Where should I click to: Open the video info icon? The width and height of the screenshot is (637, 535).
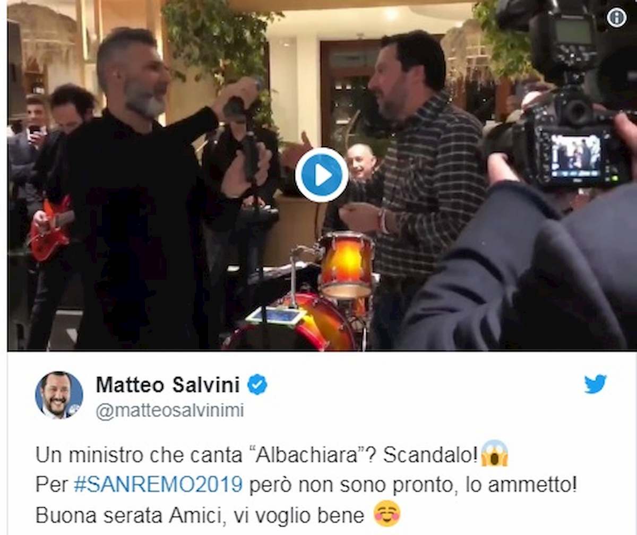tap(616, 18)
